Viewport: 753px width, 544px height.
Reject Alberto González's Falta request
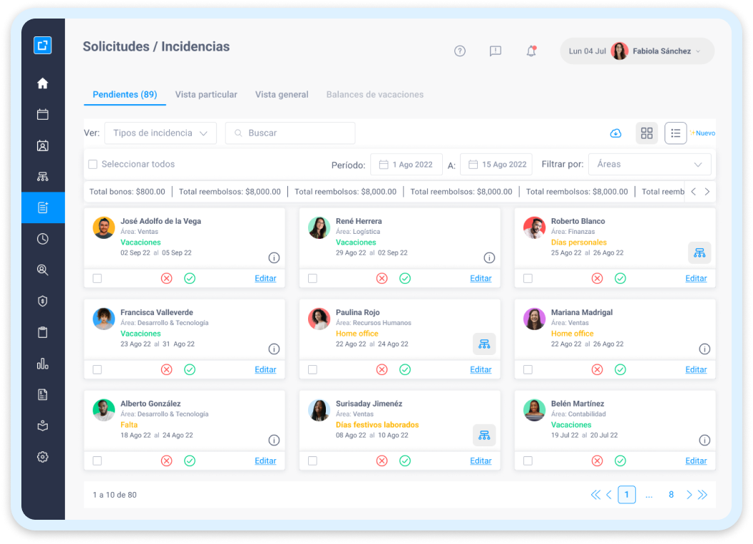(x=167, y=461)
